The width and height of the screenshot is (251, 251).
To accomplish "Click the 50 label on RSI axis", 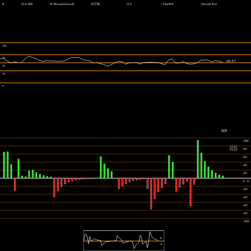I will 4,66.
